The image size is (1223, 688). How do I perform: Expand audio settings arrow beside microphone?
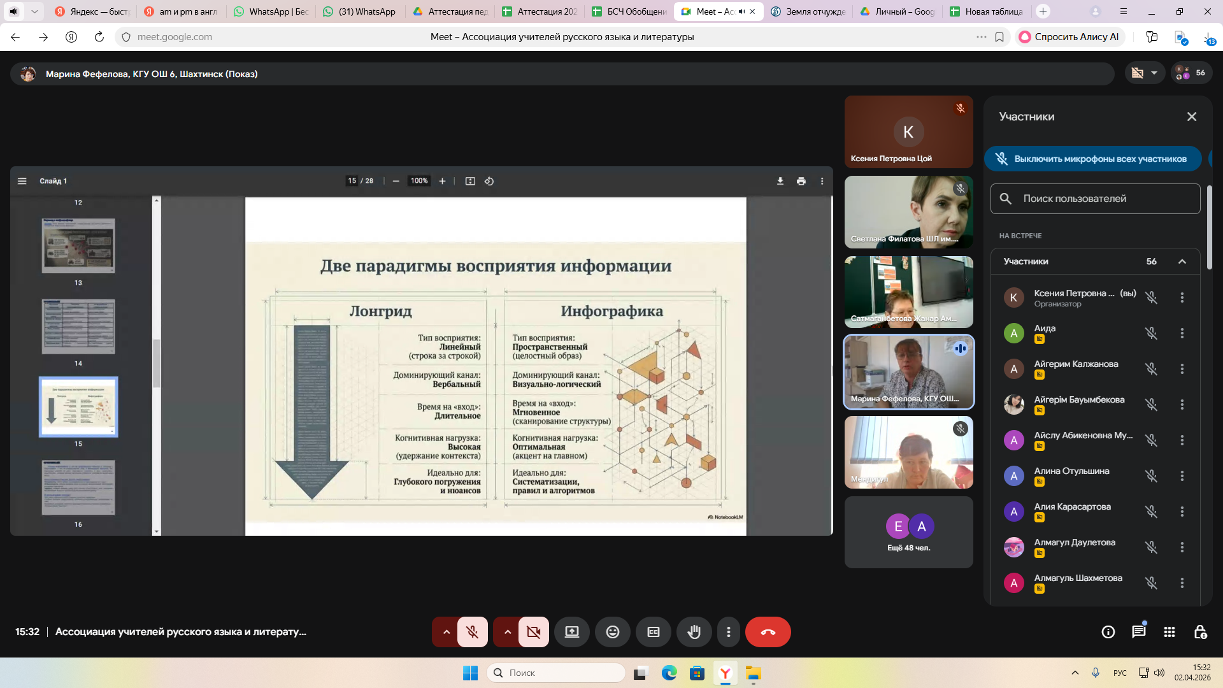[447, 632]
